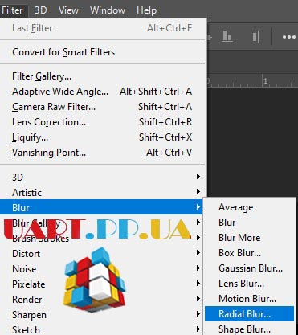Expand the Artistic filter submenu

click(x=103, y=192)
